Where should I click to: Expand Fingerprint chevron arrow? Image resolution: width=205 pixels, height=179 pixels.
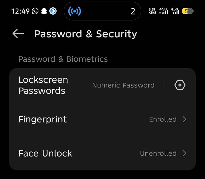point(184,119)
